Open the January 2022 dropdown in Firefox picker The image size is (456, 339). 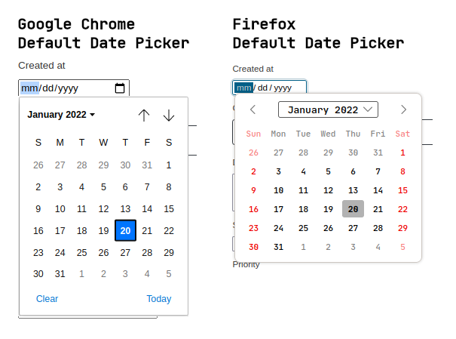pos(328,109)
